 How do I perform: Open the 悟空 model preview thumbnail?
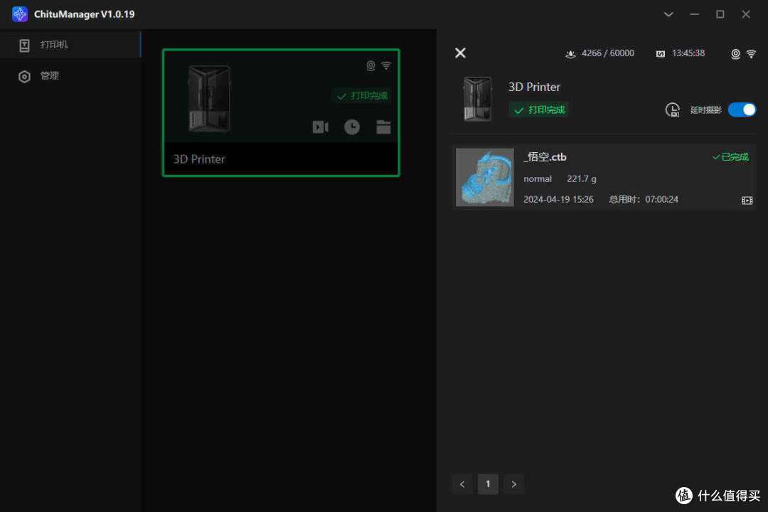click(484, 177)
